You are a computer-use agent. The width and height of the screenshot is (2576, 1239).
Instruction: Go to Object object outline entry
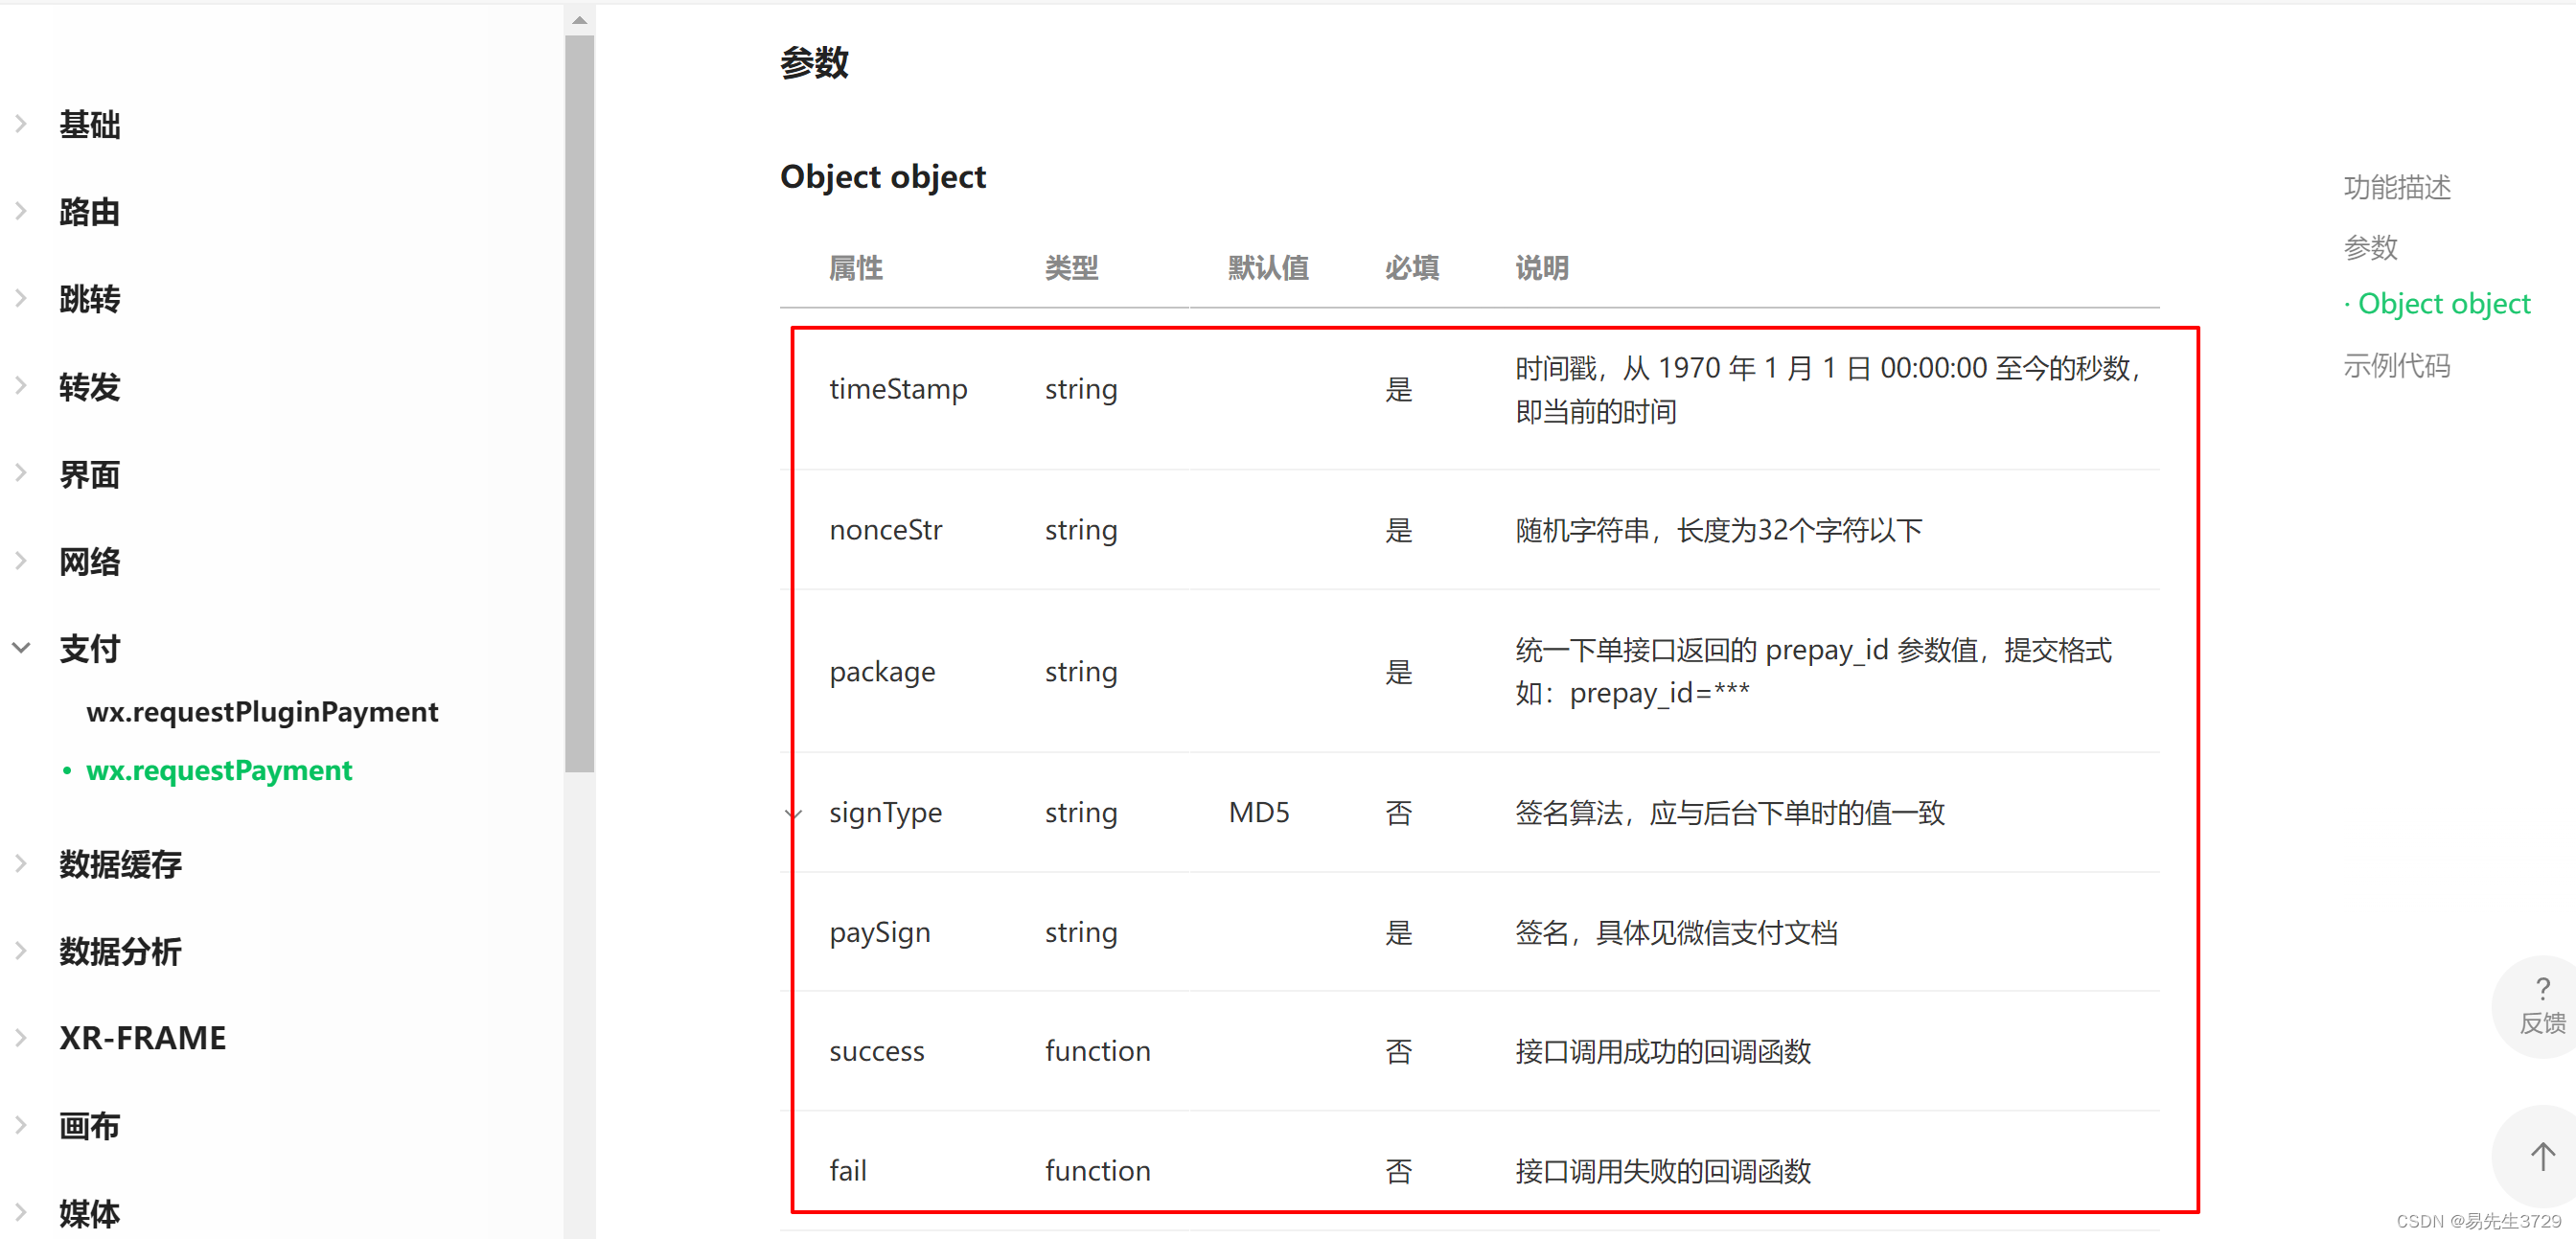click(x=2443, y=304)
